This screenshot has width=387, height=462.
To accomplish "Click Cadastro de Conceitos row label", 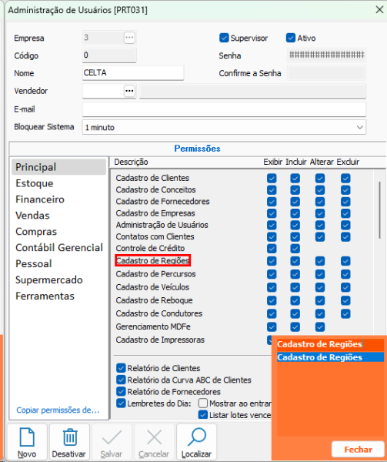I will pos(155,189).
